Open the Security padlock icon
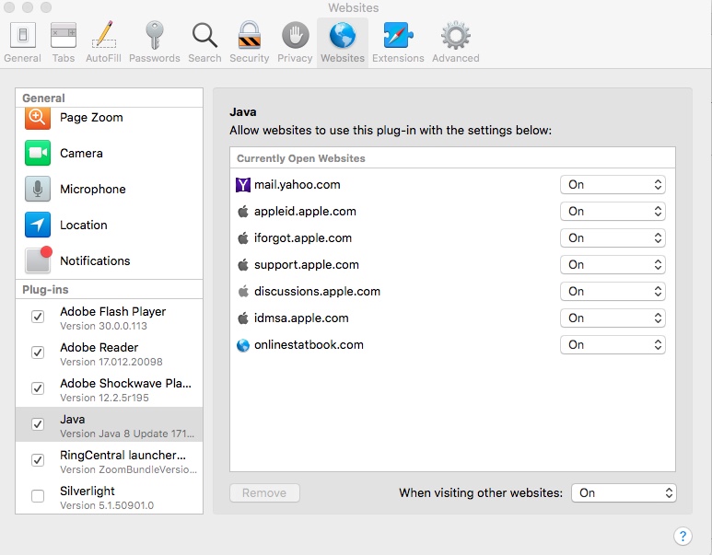 (250, 35)
